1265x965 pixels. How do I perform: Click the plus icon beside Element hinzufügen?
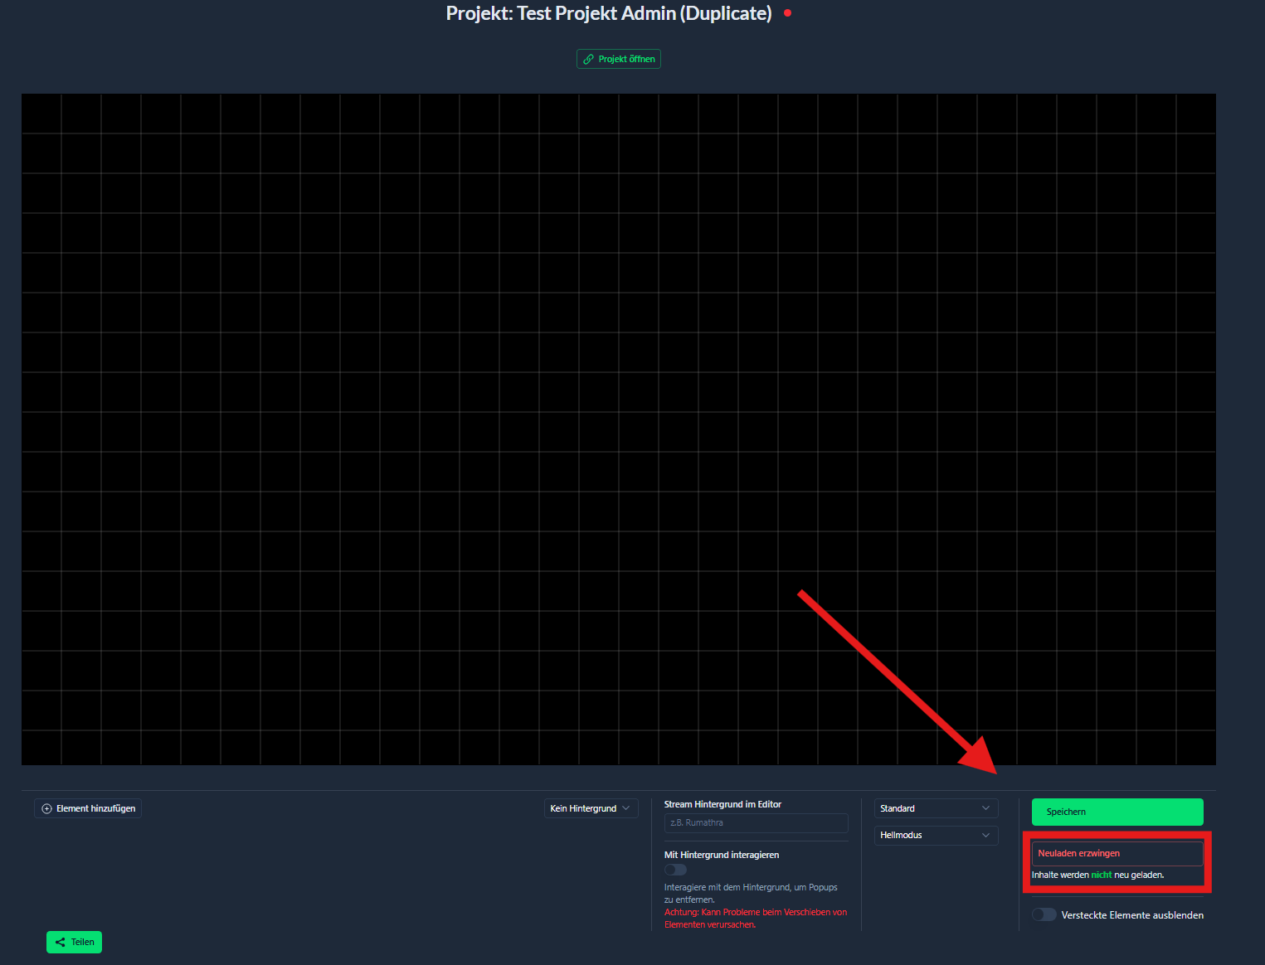(x=46, y=809)
